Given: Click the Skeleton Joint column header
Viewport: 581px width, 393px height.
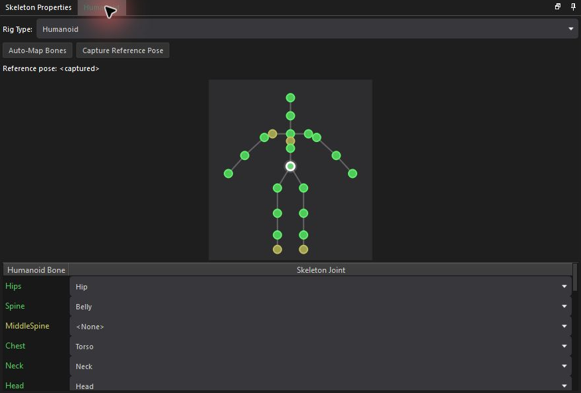Looking at the screenshot, I should [x=321, y=270].
